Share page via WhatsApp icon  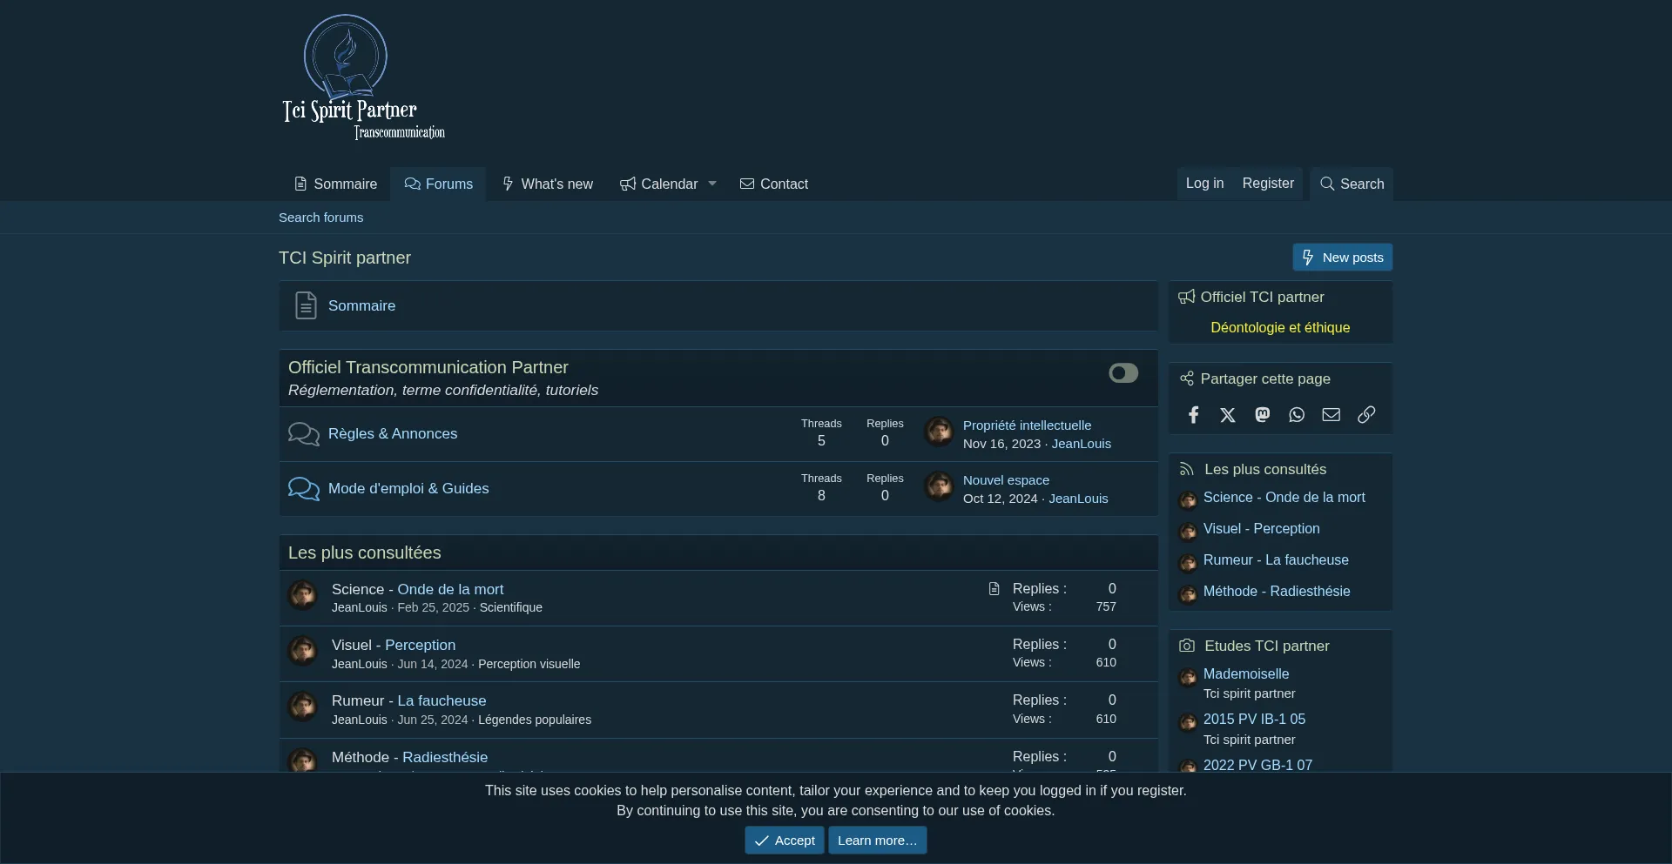(1297, 415)
